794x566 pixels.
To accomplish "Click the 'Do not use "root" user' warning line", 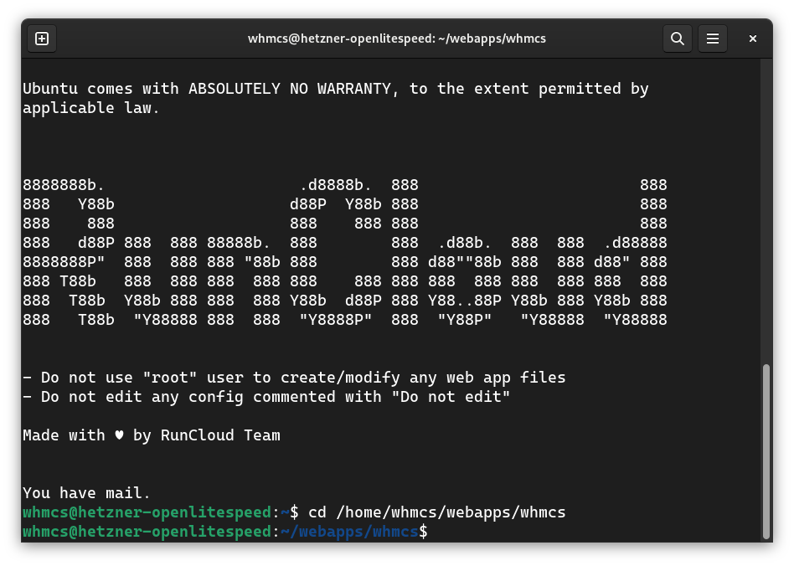I will pos(294,378).
